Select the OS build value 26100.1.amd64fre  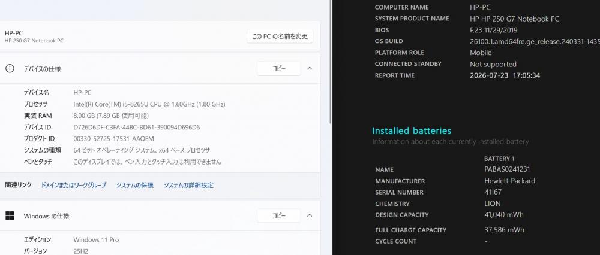tap(535, 41)
